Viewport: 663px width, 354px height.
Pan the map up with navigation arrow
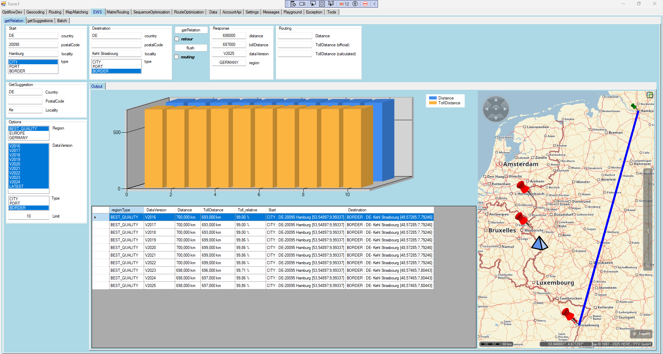(x=496, y=100)
